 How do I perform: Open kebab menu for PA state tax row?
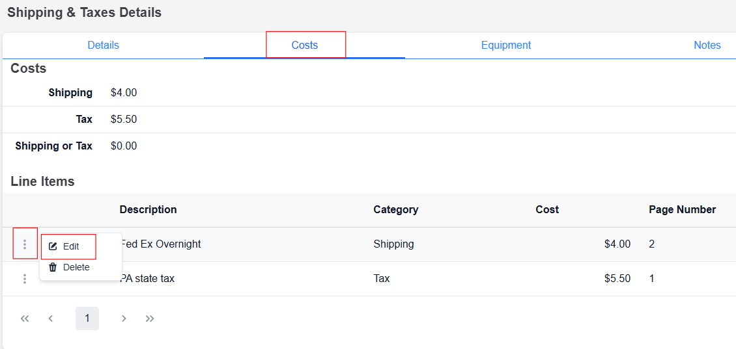click(x=24, y=279)
